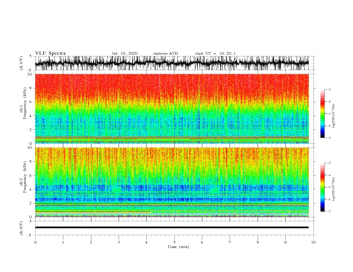Click the '-7' tick on ch.2 colorbar
The width and height of the screenshot is (353, 272).
pyautogui.click(x=329, y=211)
